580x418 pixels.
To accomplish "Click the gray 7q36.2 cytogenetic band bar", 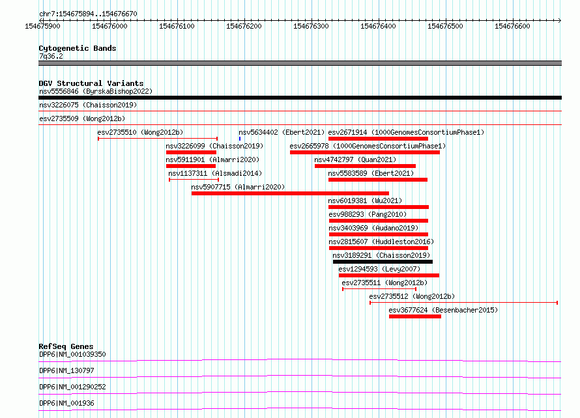I will (x=300, y=64).
